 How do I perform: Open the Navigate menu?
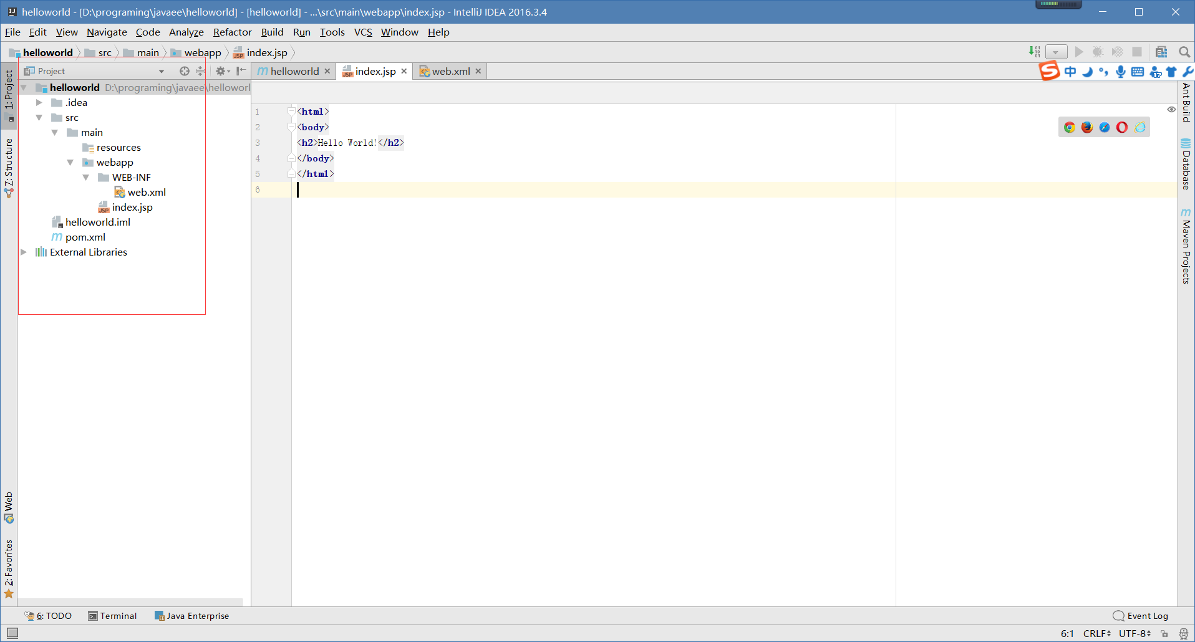pos(107,32)
